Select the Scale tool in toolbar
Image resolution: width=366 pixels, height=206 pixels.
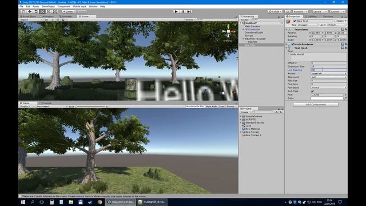coord(42,11)
